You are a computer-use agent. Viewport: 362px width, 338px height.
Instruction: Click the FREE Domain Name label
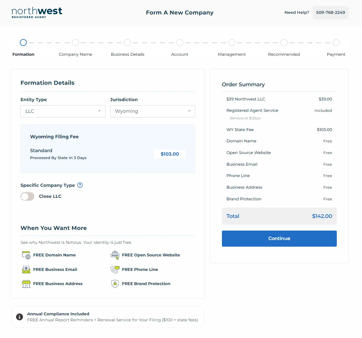click(54, 255)
